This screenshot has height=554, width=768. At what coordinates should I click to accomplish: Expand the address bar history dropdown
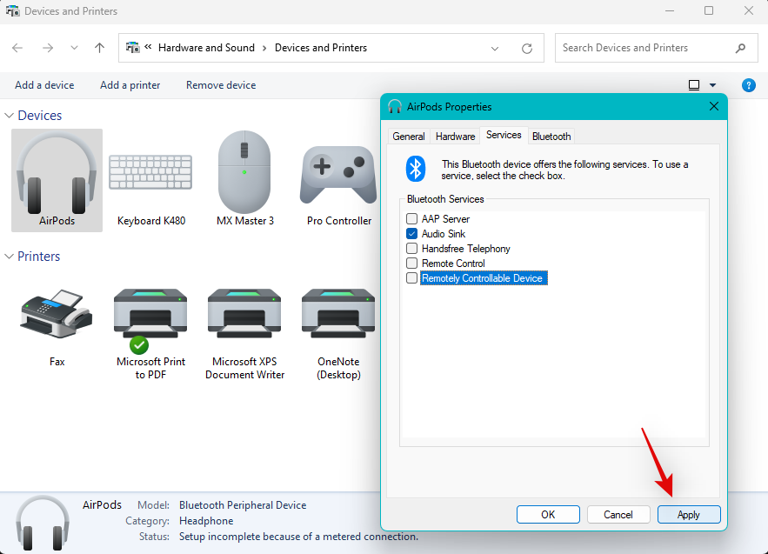click(x=495, y=48)
